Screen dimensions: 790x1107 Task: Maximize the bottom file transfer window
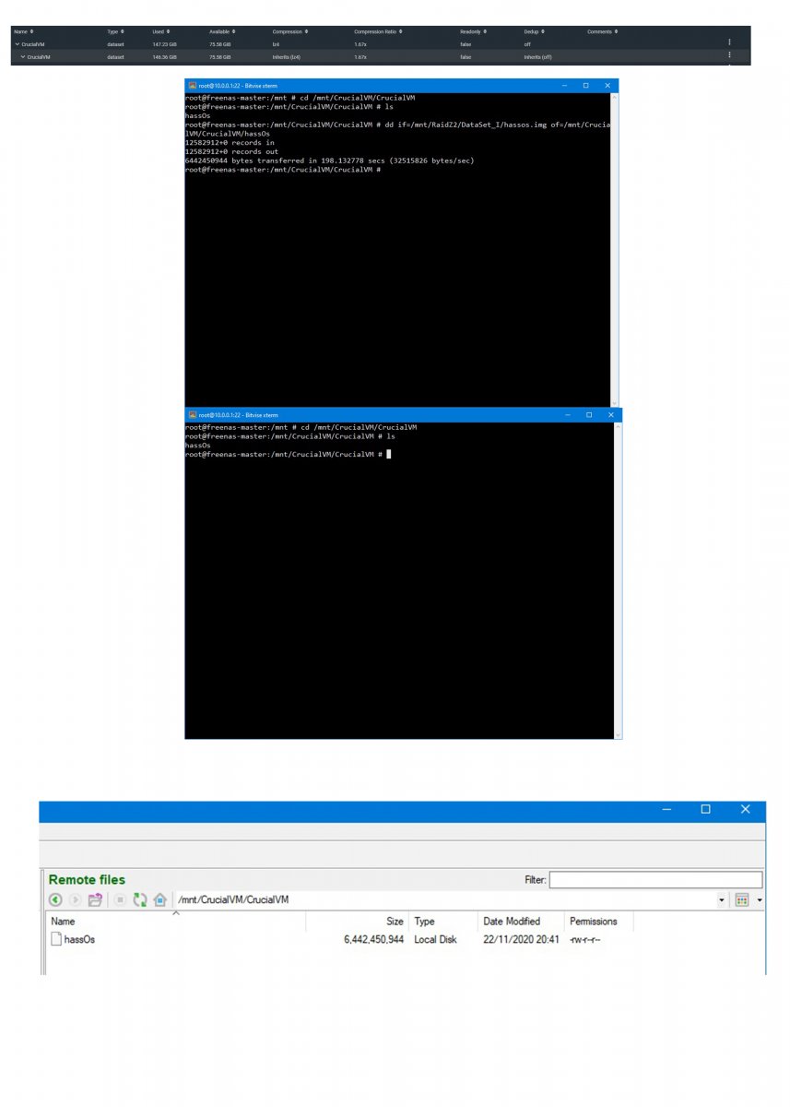coord(706,809)
